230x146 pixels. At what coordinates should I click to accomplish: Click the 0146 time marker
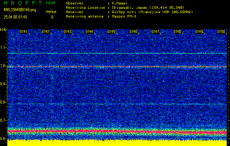[133, 32]
